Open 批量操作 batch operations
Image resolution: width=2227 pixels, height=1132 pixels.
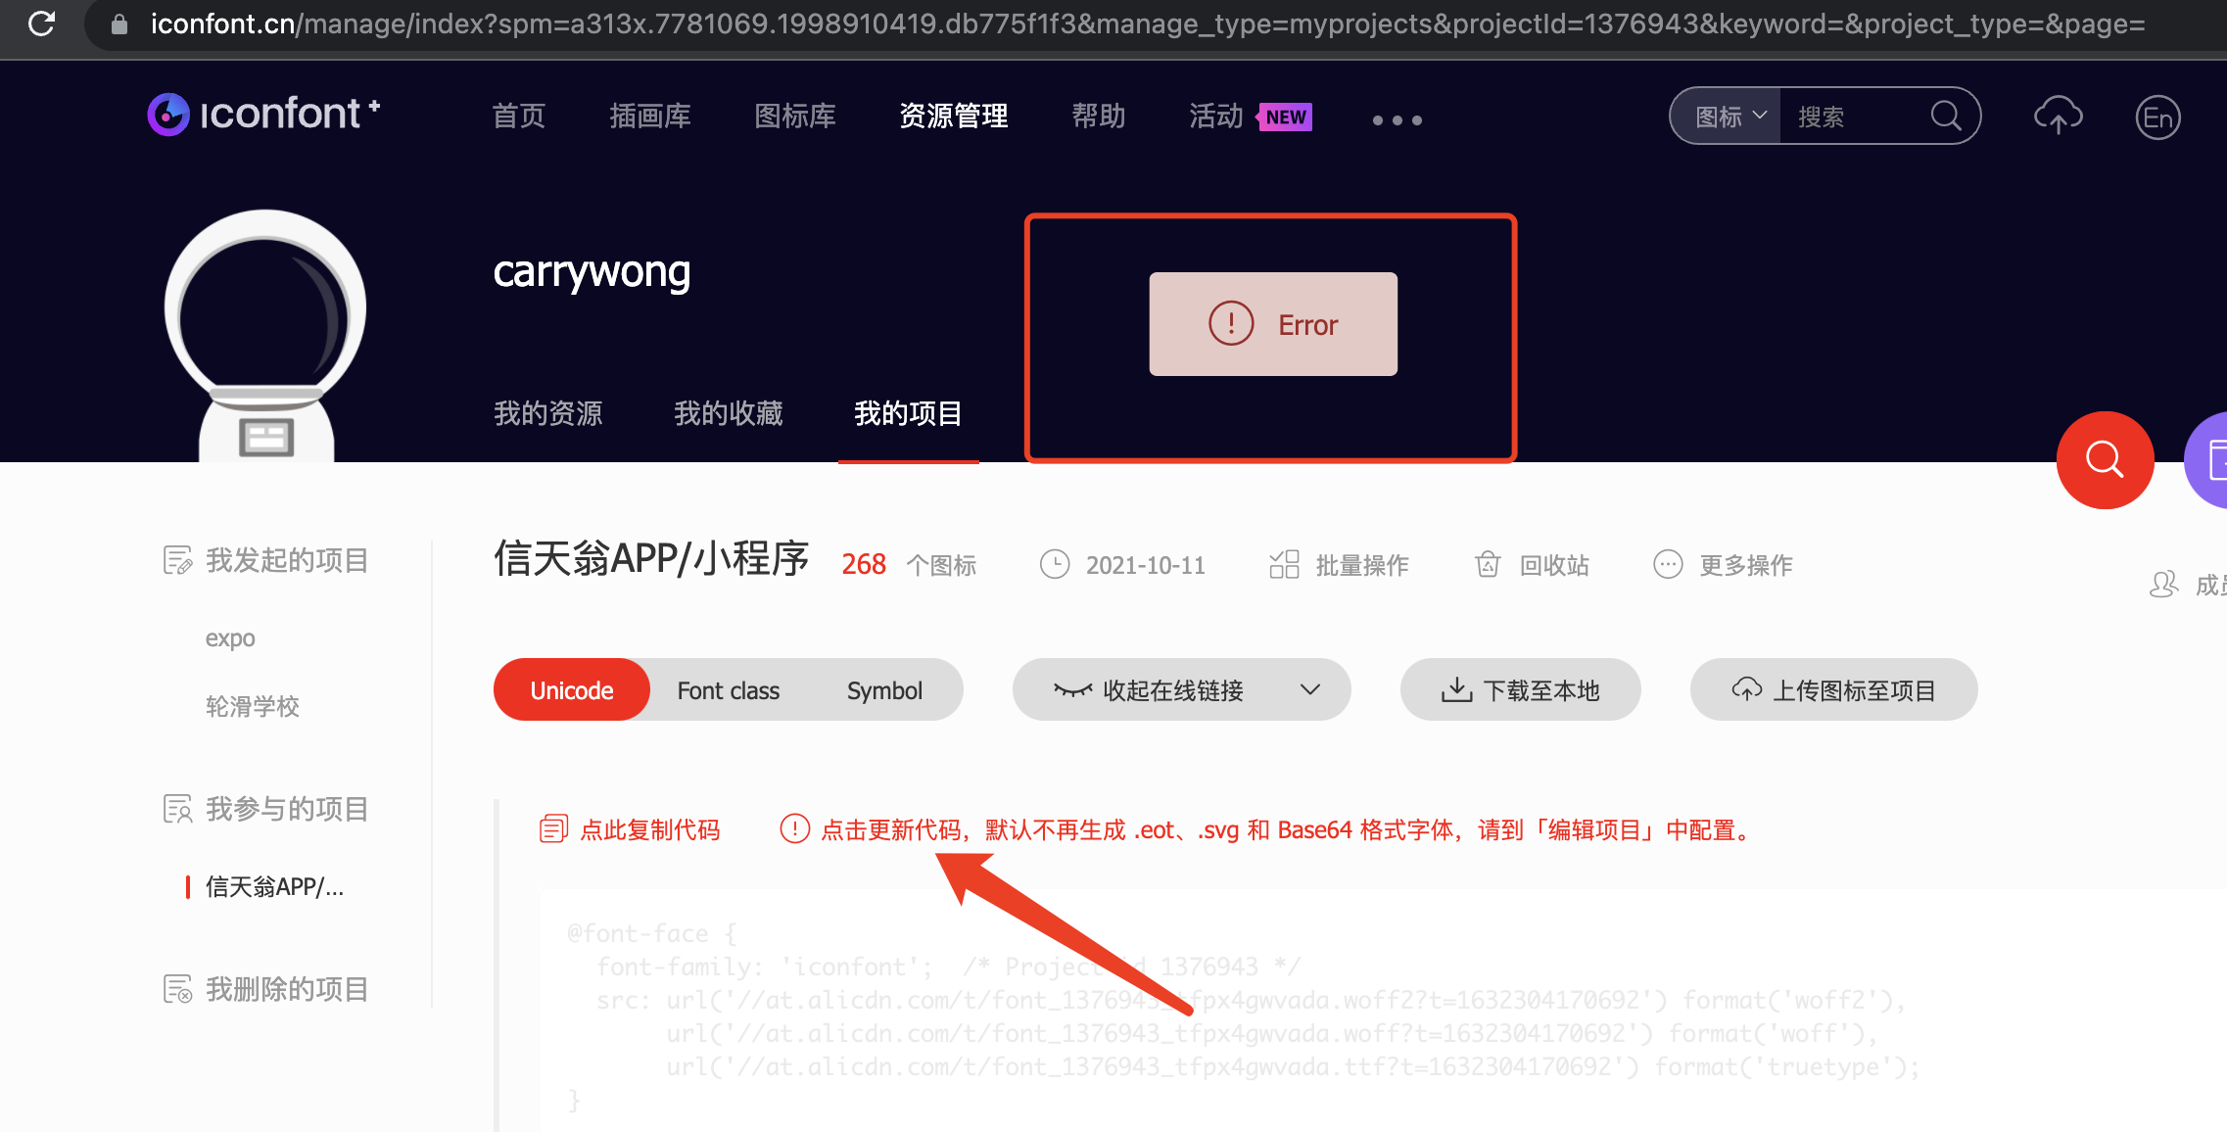point(1361,565)
